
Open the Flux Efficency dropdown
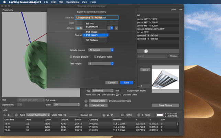coord(103,91)
